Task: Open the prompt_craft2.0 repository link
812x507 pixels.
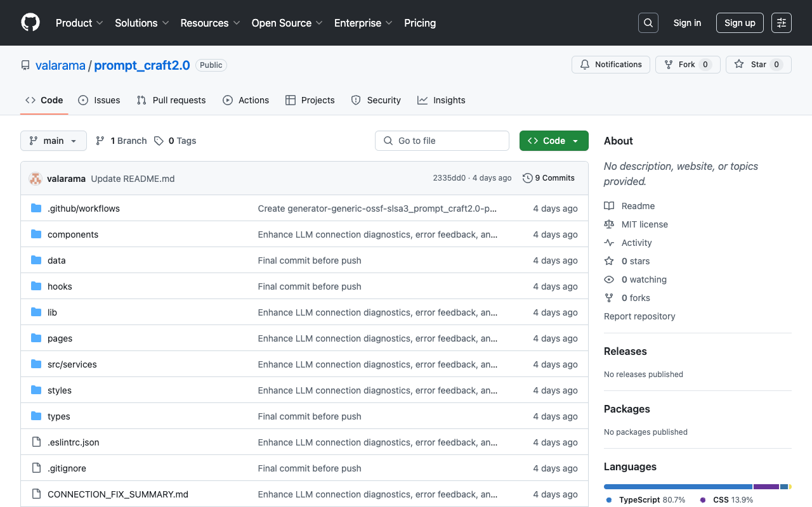Action: 142,65
